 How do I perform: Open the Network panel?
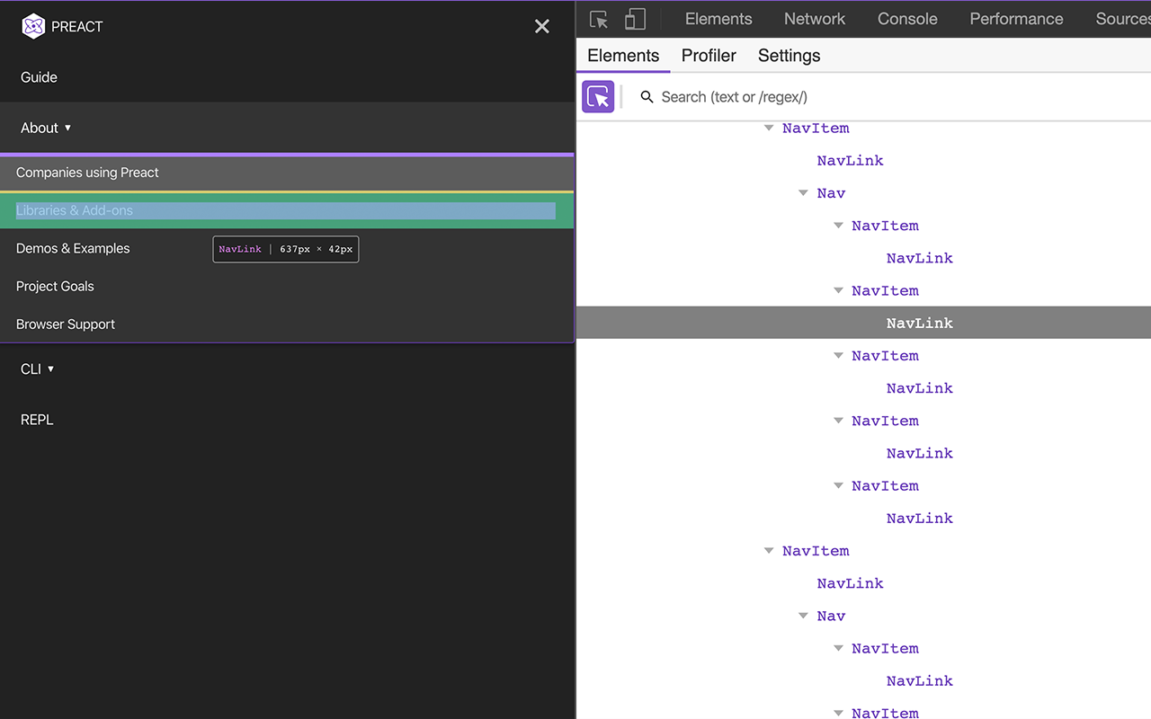pyautogui.click(x=814, y=18)
